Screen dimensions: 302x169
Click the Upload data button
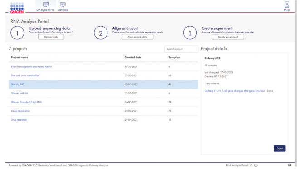(x=51, y=37)
